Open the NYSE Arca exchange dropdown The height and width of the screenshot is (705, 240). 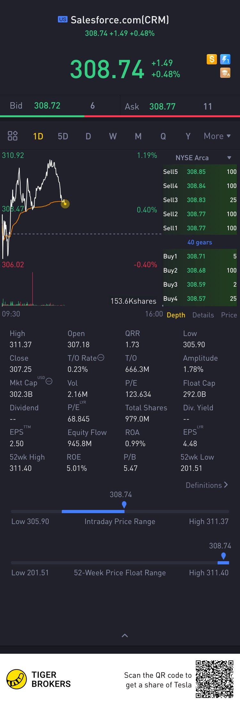[203, 158]
